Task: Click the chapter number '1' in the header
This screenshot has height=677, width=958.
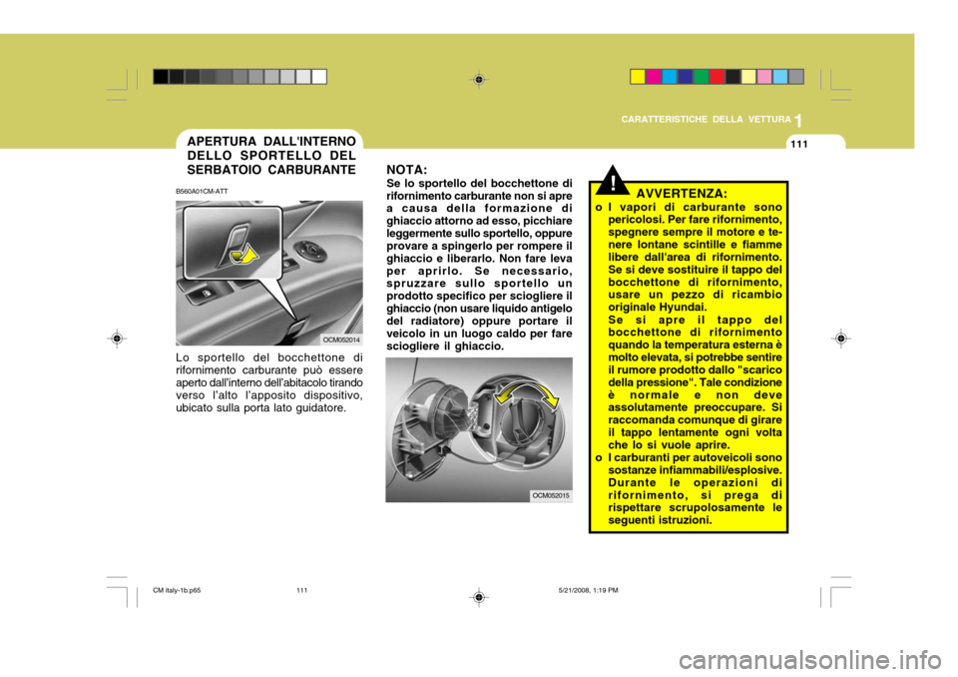Action: (x=799, y=121)
